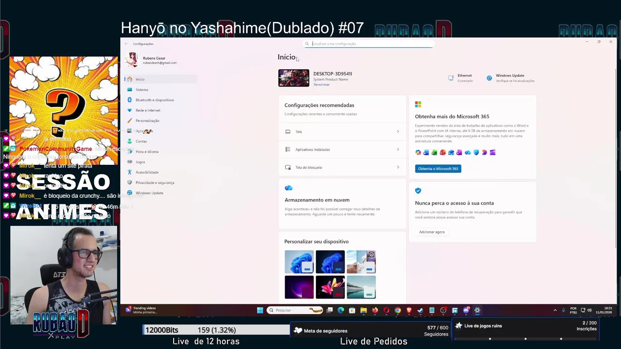Click the taskbar Pesquisar search box

pyautogui.click(x=295, y=310)
